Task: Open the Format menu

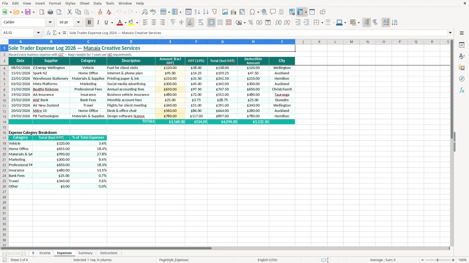Action: coord(55,3)
